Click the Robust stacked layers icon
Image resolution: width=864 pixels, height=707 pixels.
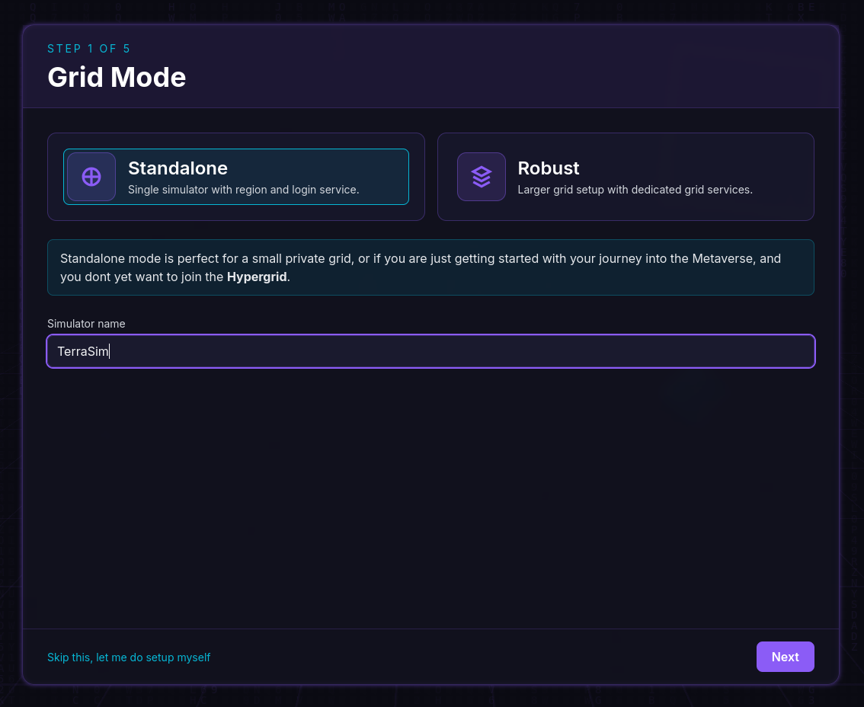tap(481, 177)
